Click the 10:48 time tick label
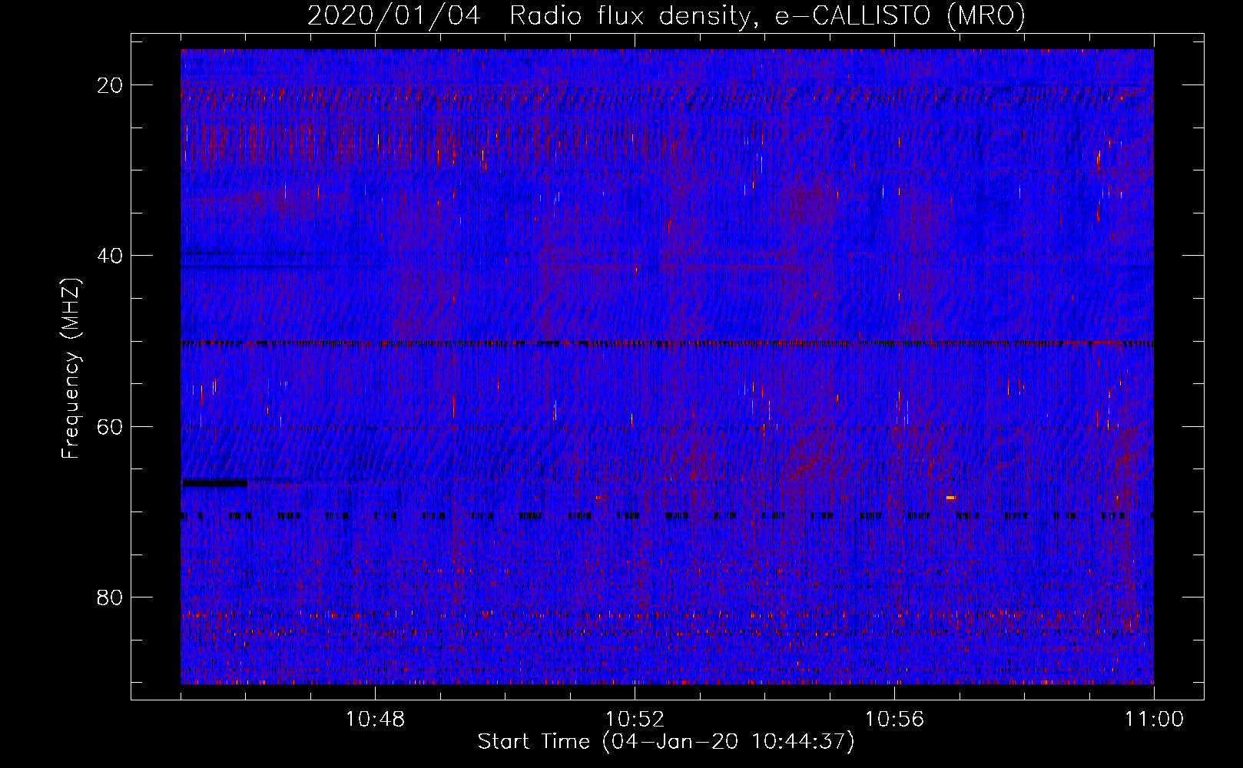The height and width of the screenshot is (768, 1243). (x=375, y=720)
